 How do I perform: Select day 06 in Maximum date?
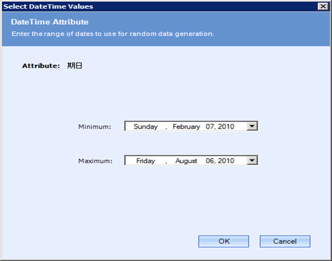pyautogui.click(x=210, y=161)
